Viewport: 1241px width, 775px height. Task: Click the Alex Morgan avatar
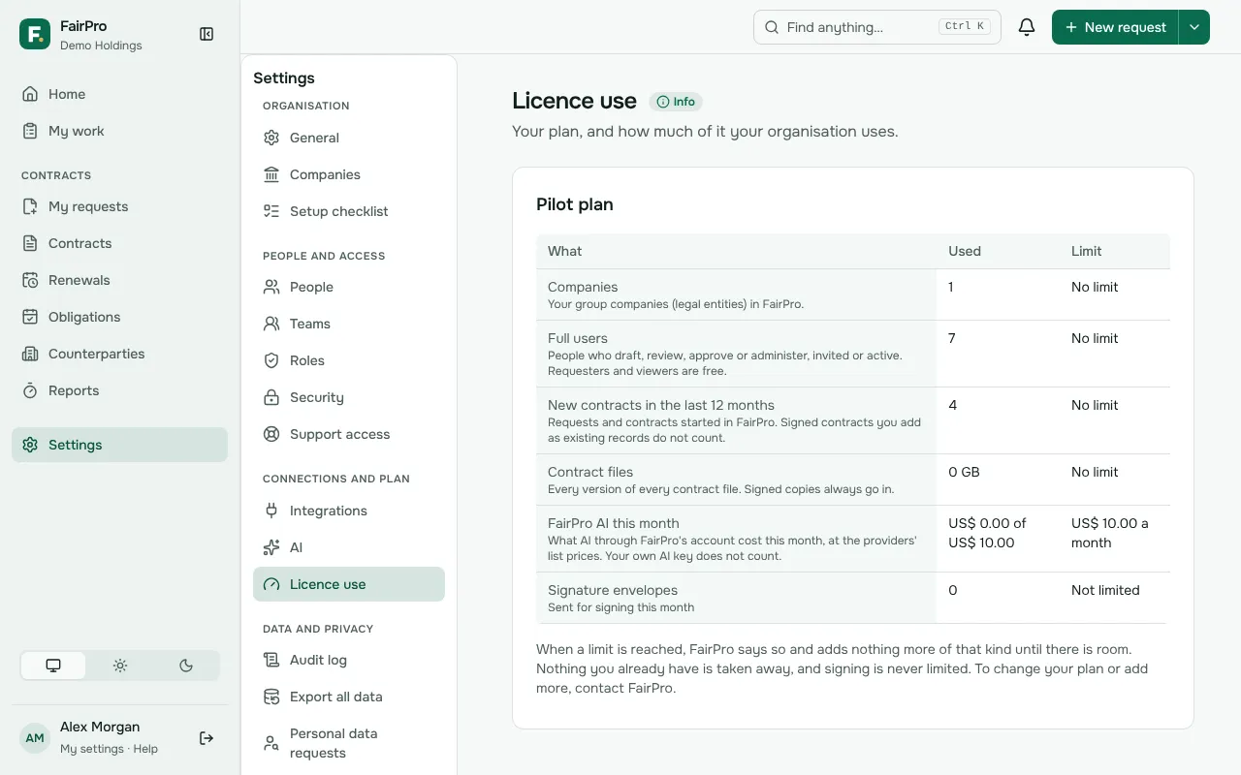(x=35, y=738)
